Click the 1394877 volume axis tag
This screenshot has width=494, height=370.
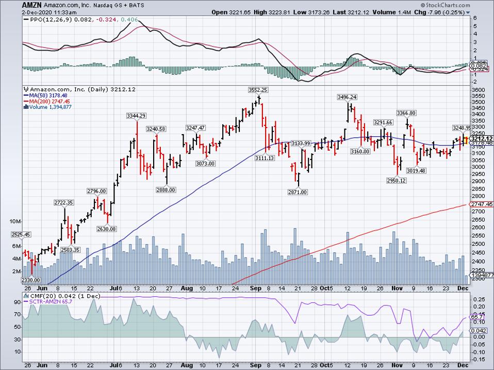[482, 275]
